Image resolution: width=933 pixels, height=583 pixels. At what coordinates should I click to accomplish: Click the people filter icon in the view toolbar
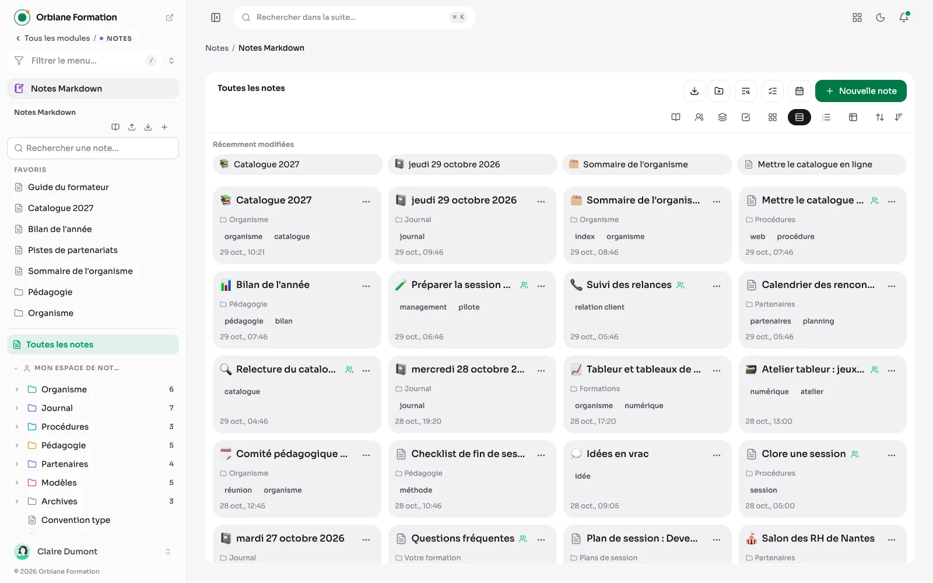(699, 117)
